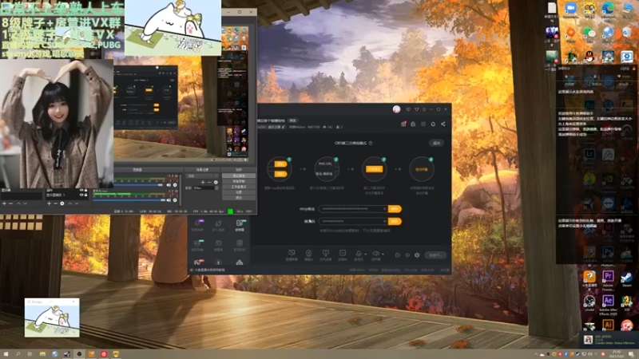Move the selected OBS scene down

click(x=26, y=203)
